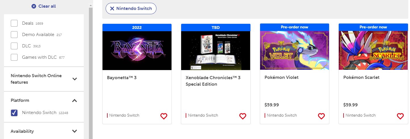
Task: Enable the Deals checkbox filter
Action: pos(14,23)
